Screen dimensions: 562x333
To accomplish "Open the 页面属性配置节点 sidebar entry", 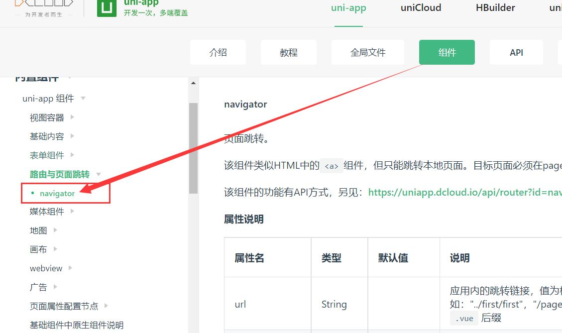I will (64, 306).
